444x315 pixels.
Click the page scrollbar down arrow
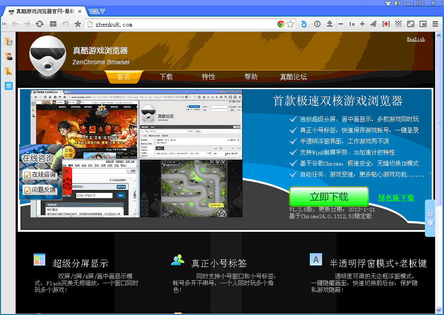pos(438,309)
